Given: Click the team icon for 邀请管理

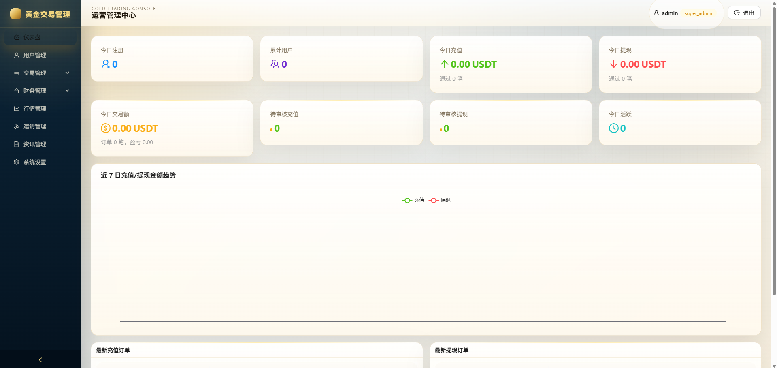Looking at the screenshot, I should (x=17, y=126).
